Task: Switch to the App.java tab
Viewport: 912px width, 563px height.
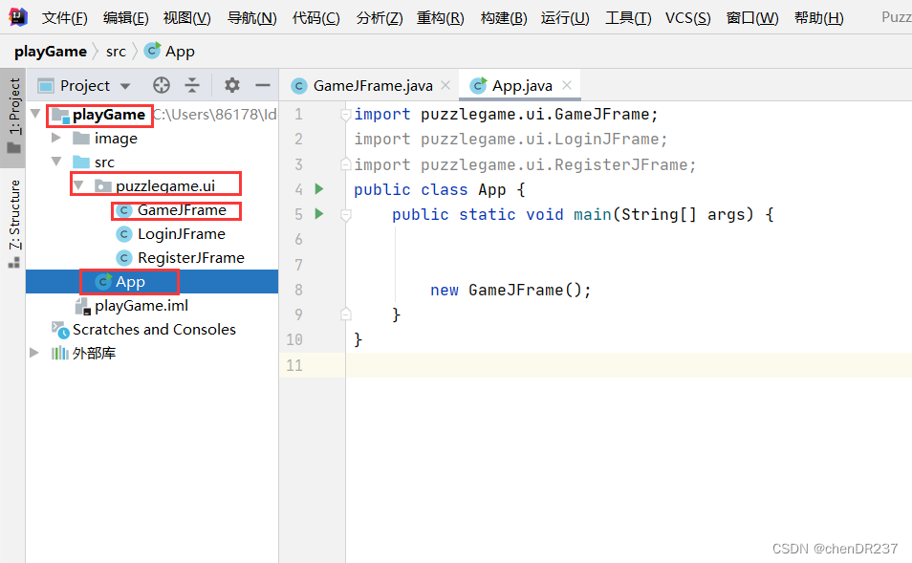Action: click(522, 86)
